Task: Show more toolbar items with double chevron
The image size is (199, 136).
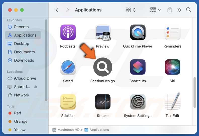Action: [x=179, y=10]
